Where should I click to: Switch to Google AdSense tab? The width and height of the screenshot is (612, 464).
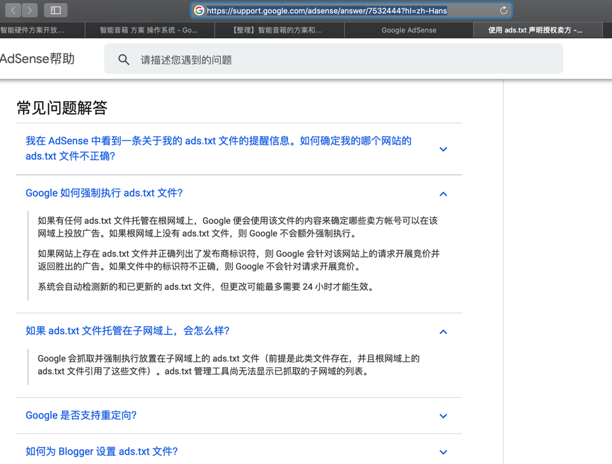pyautogui.click(x=408, y=30)
